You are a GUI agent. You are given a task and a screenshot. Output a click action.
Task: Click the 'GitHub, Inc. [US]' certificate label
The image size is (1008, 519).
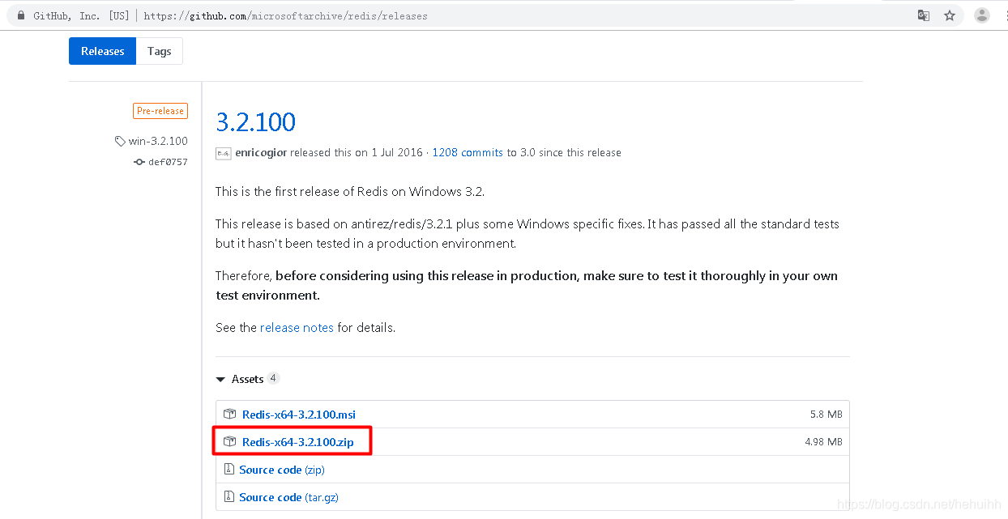pos(81,15)
